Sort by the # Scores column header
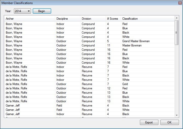This screenshot has width=183, height=129. pos(113,19)
